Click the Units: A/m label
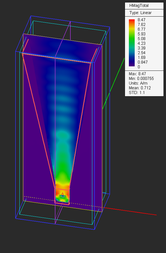 click(138, 83)
